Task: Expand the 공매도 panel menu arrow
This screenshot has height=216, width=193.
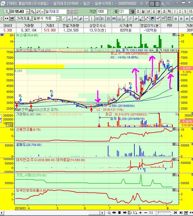Action: 174,144
